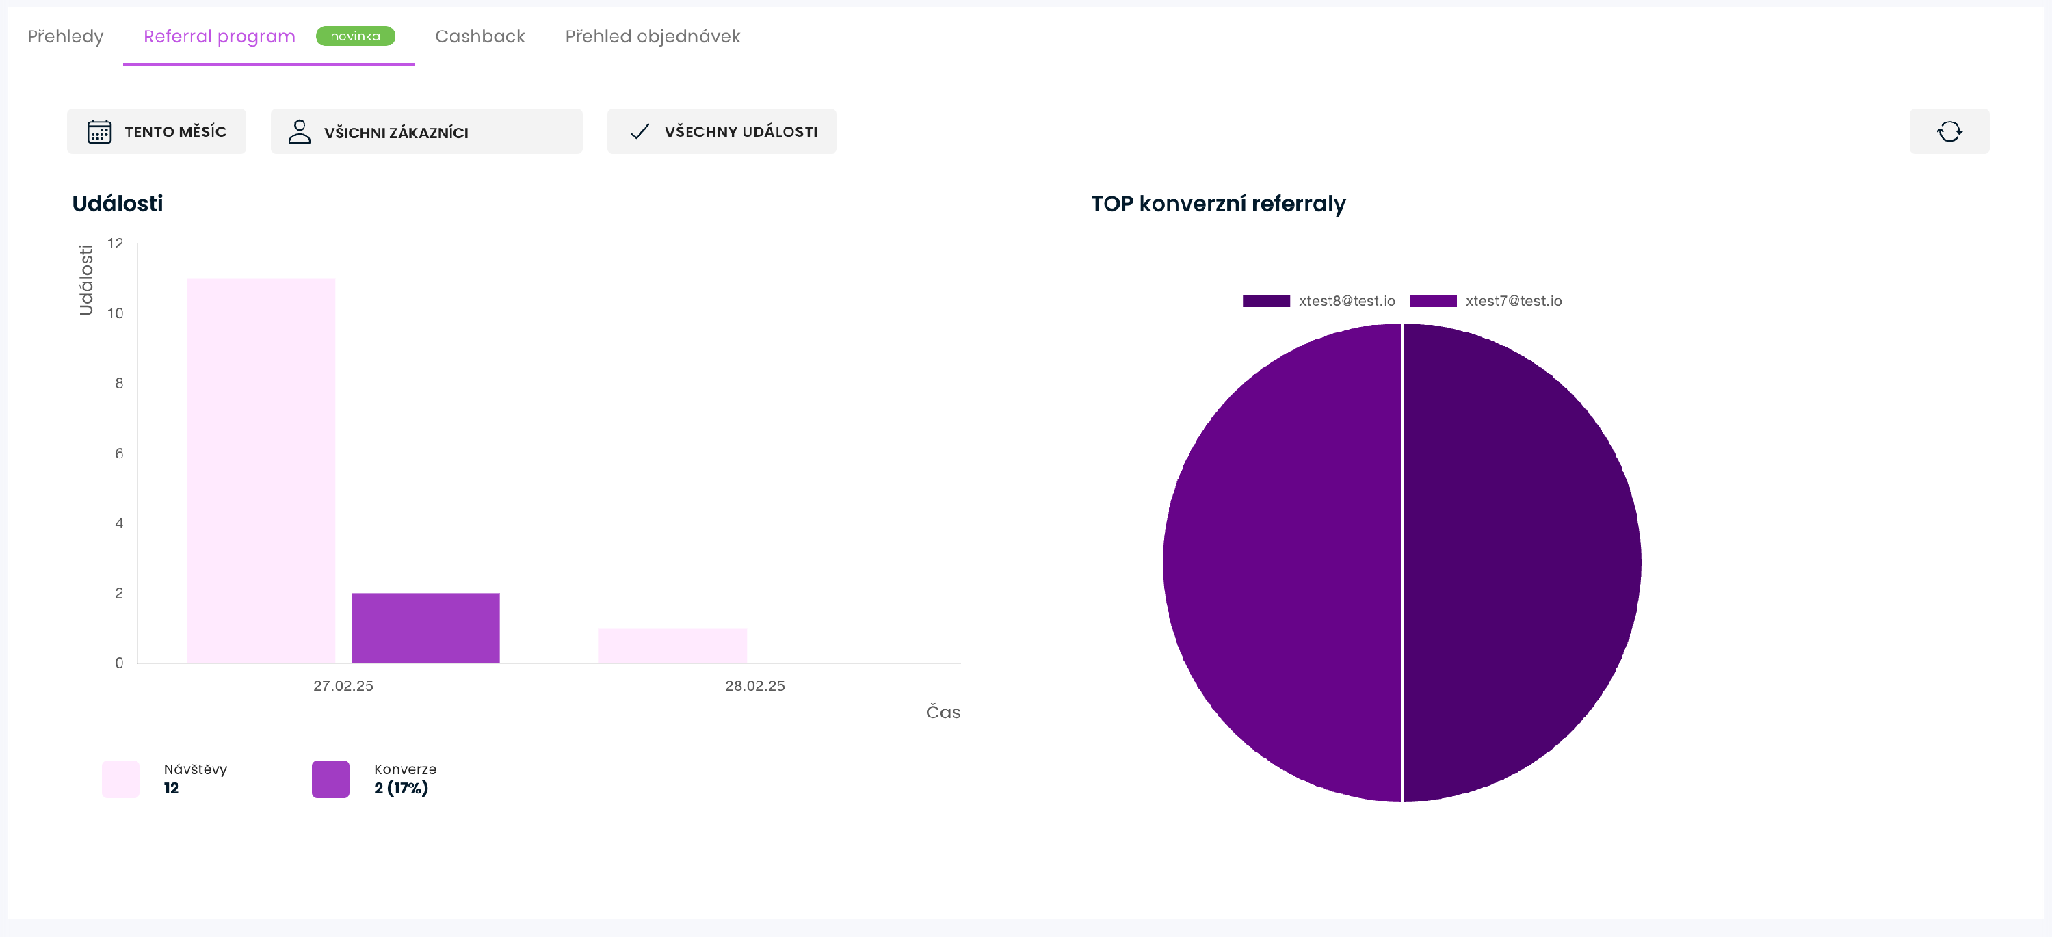This screenshot has width=2052, height=937.
Task: Click the checkmark icon in events filter
Action: pyautogui.click(x=640, y=131)
